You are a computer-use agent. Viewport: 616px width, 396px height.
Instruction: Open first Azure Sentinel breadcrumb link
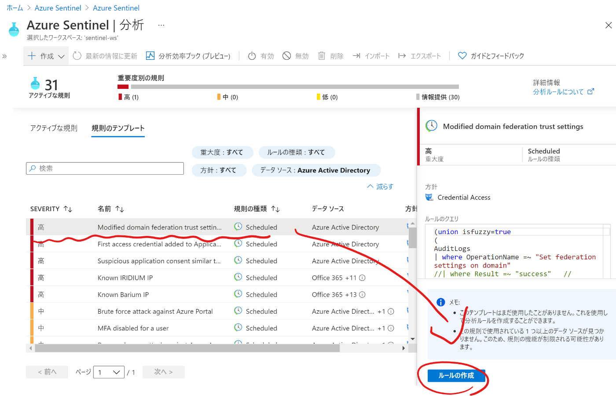58,8
